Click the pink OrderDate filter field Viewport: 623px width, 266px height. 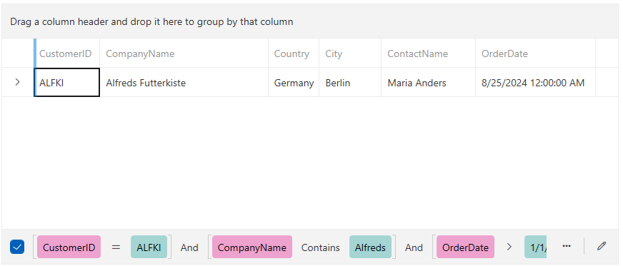pyautogui.click(x=465, y=247)
